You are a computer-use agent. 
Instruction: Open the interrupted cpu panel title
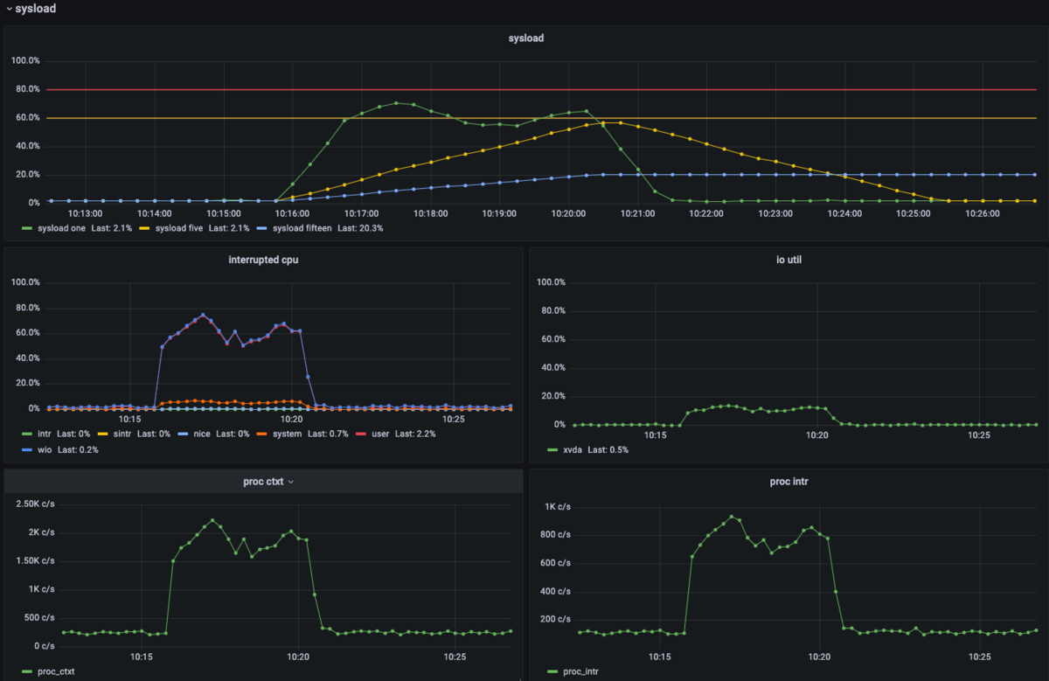click(263, 260)
